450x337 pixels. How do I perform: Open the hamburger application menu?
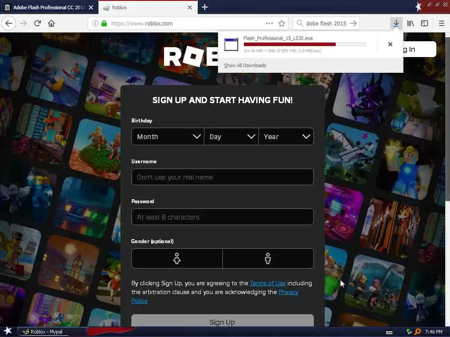tap(441, 24)
